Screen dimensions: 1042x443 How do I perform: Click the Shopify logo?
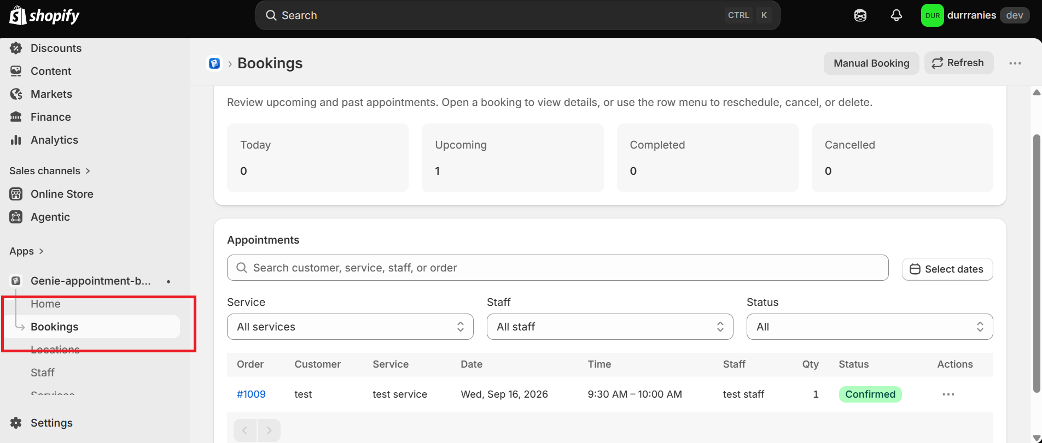[x=44, y=15]
